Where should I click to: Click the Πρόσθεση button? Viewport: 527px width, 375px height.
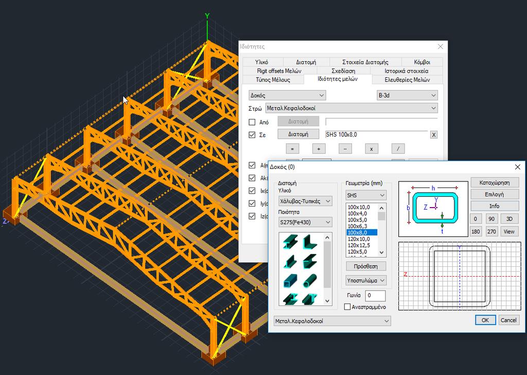(x=366, y=266)
